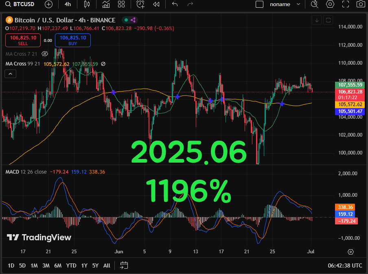368x274 pixels.
Task: Switch to the 1Y date range
Action: [x=84, y=265]
